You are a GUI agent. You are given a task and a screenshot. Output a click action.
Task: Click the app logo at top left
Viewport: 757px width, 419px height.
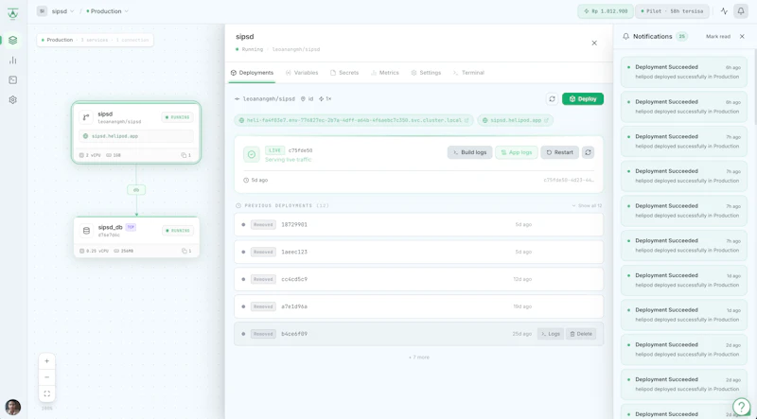tap(13, 13)
